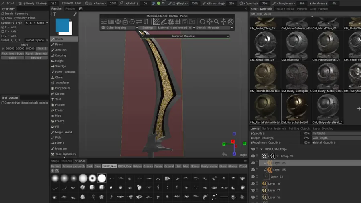The image size is (361, 203).
Task: Open Texture Editor tab
Action: tap(284, 9)
